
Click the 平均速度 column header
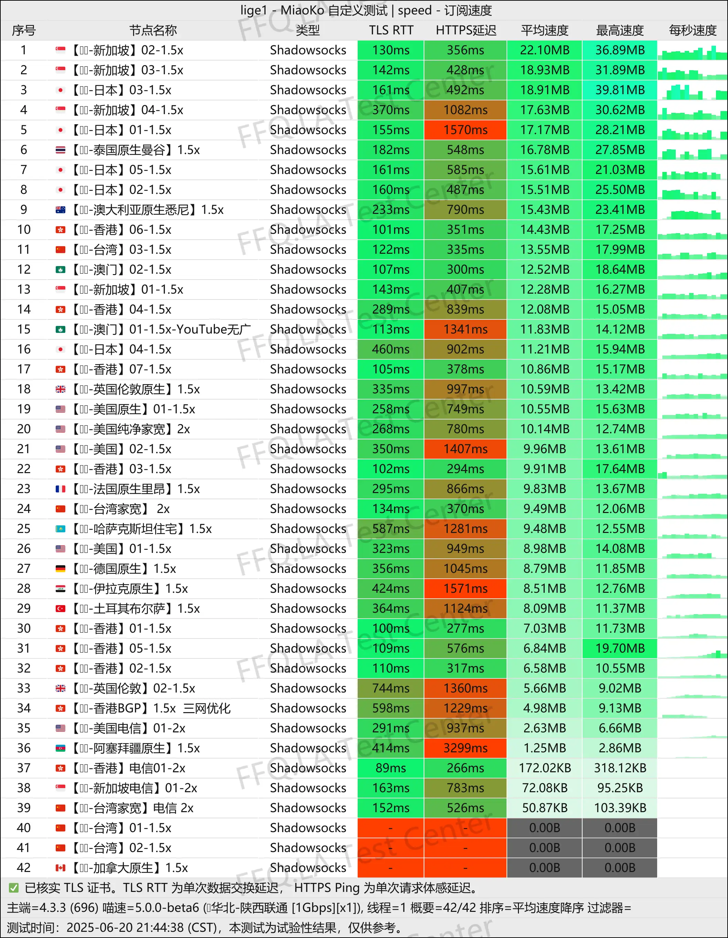tap(545, 30)
